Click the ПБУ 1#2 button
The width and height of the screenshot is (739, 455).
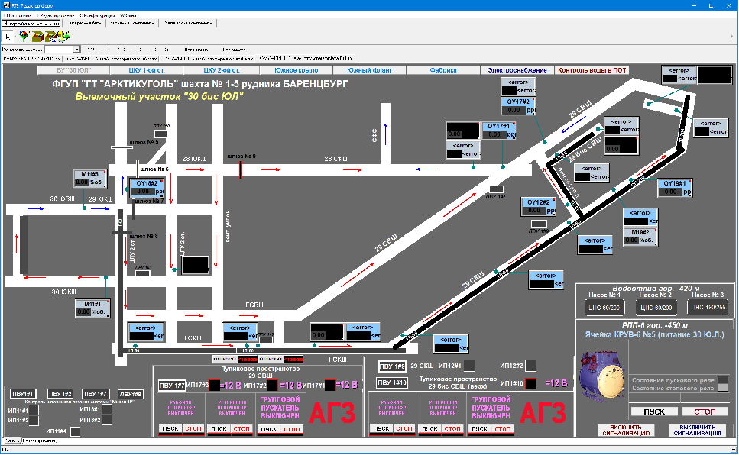(60, 394)
